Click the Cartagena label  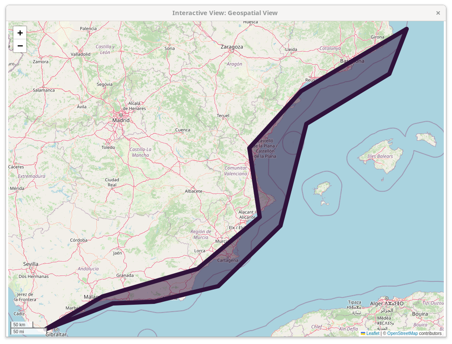coord(228,260)
